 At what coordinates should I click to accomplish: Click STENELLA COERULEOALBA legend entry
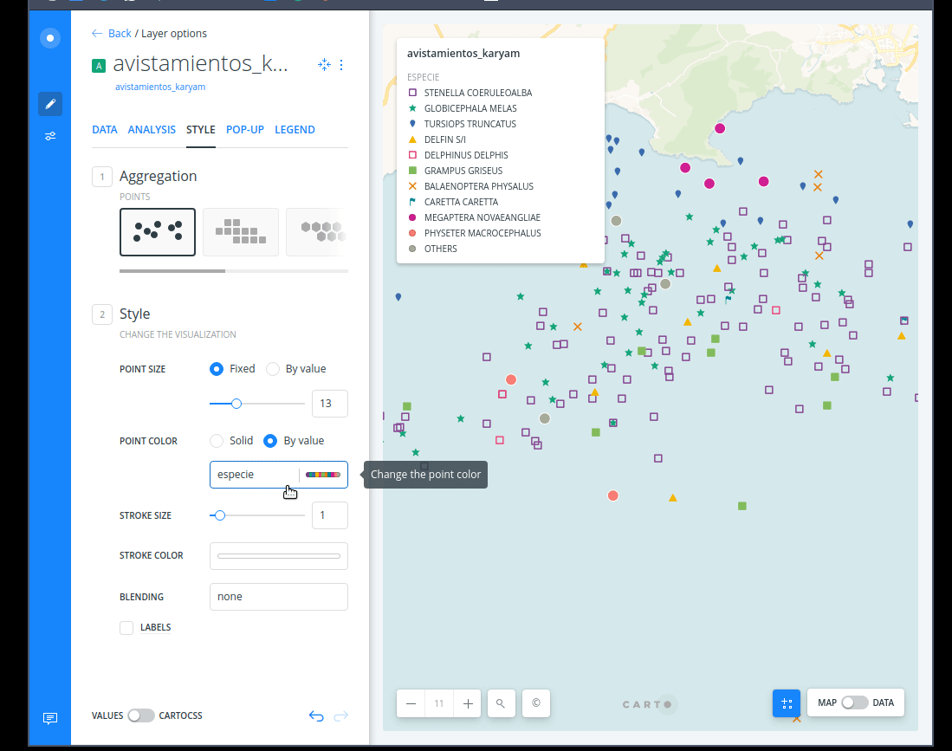tap(471, 93)
